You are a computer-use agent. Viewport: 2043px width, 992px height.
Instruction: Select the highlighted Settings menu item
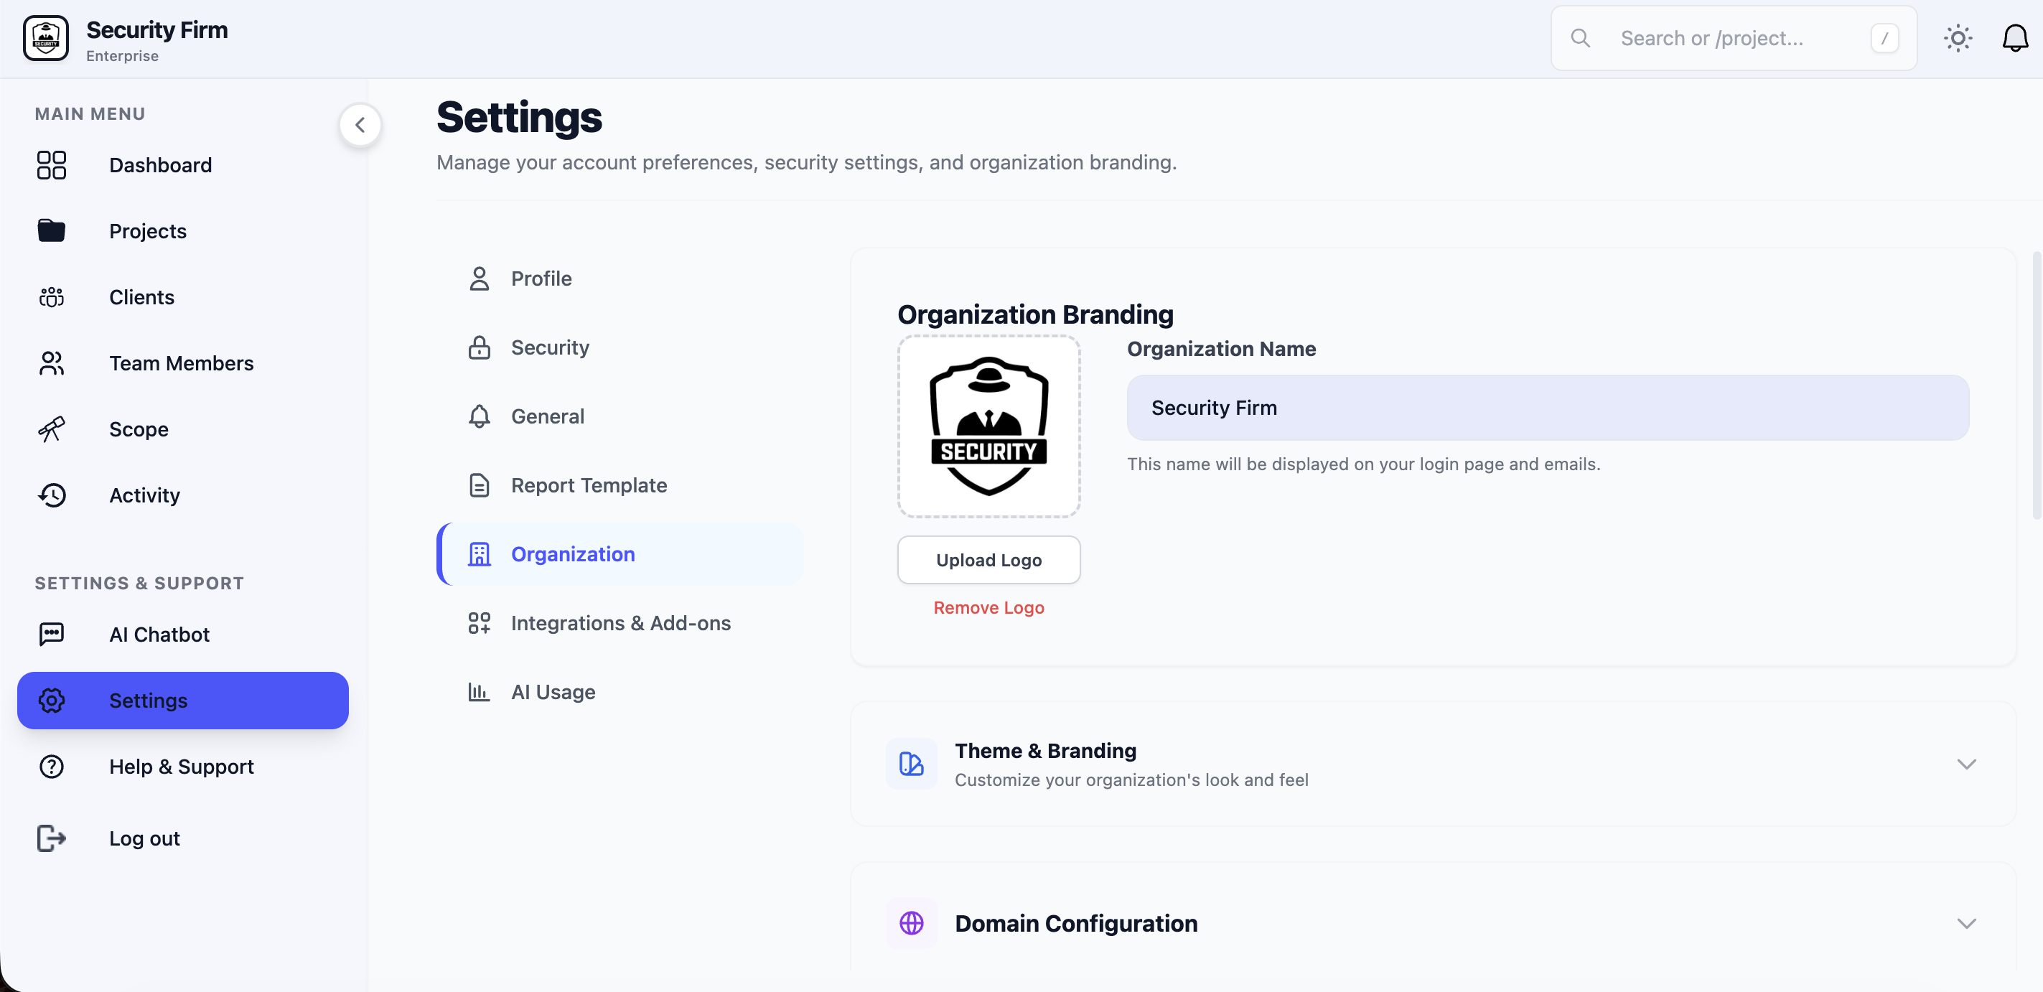pyautogui.click(x=183, y=700)
